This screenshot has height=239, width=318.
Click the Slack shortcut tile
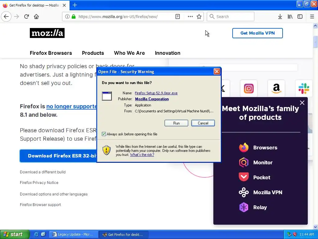(304, 88)
